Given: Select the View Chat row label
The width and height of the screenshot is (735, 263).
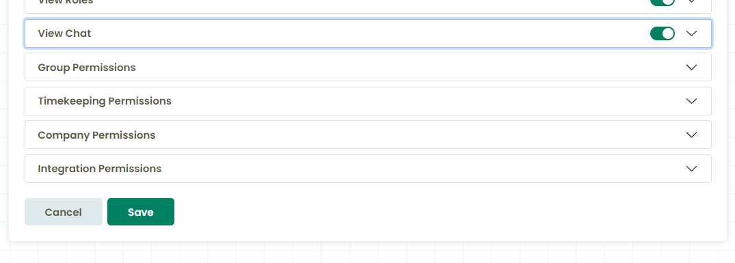Looking at the screenshot, I should [x=65, y=33].
